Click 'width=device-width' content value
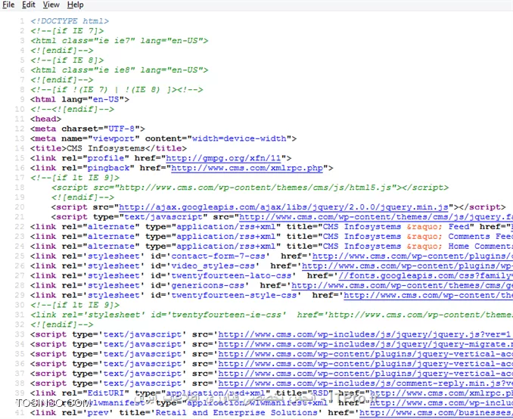The height and width of the screenshot is (419, 513). coord(239,138)
